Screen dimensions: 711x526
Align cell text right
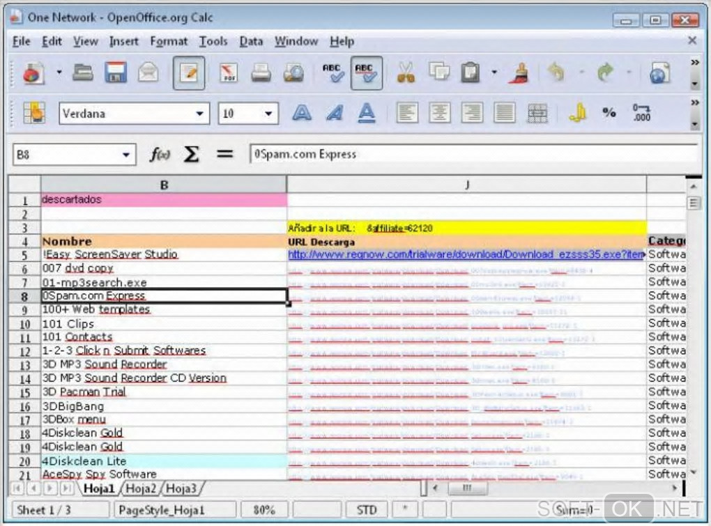click(x=472, y=113)
